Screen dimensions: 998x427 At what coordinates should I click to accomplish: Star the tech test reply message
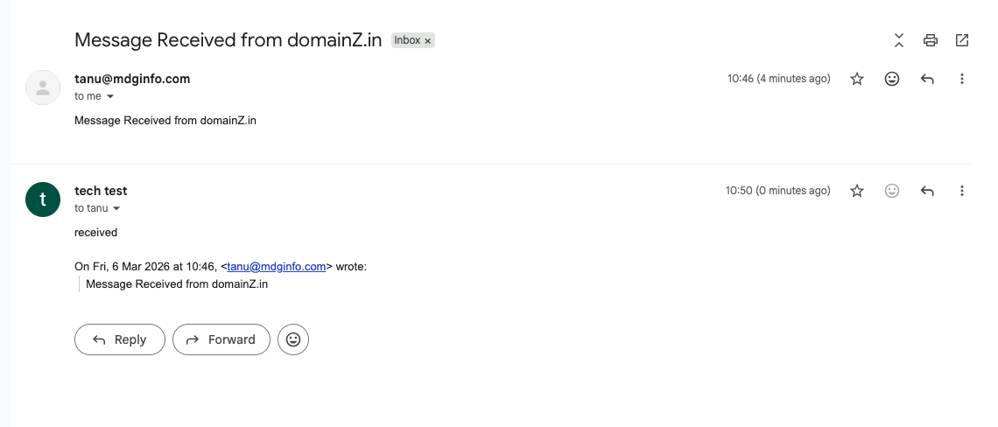pos(857,191)
